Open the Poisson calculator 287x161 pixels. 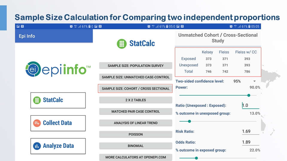click(136, 134)
